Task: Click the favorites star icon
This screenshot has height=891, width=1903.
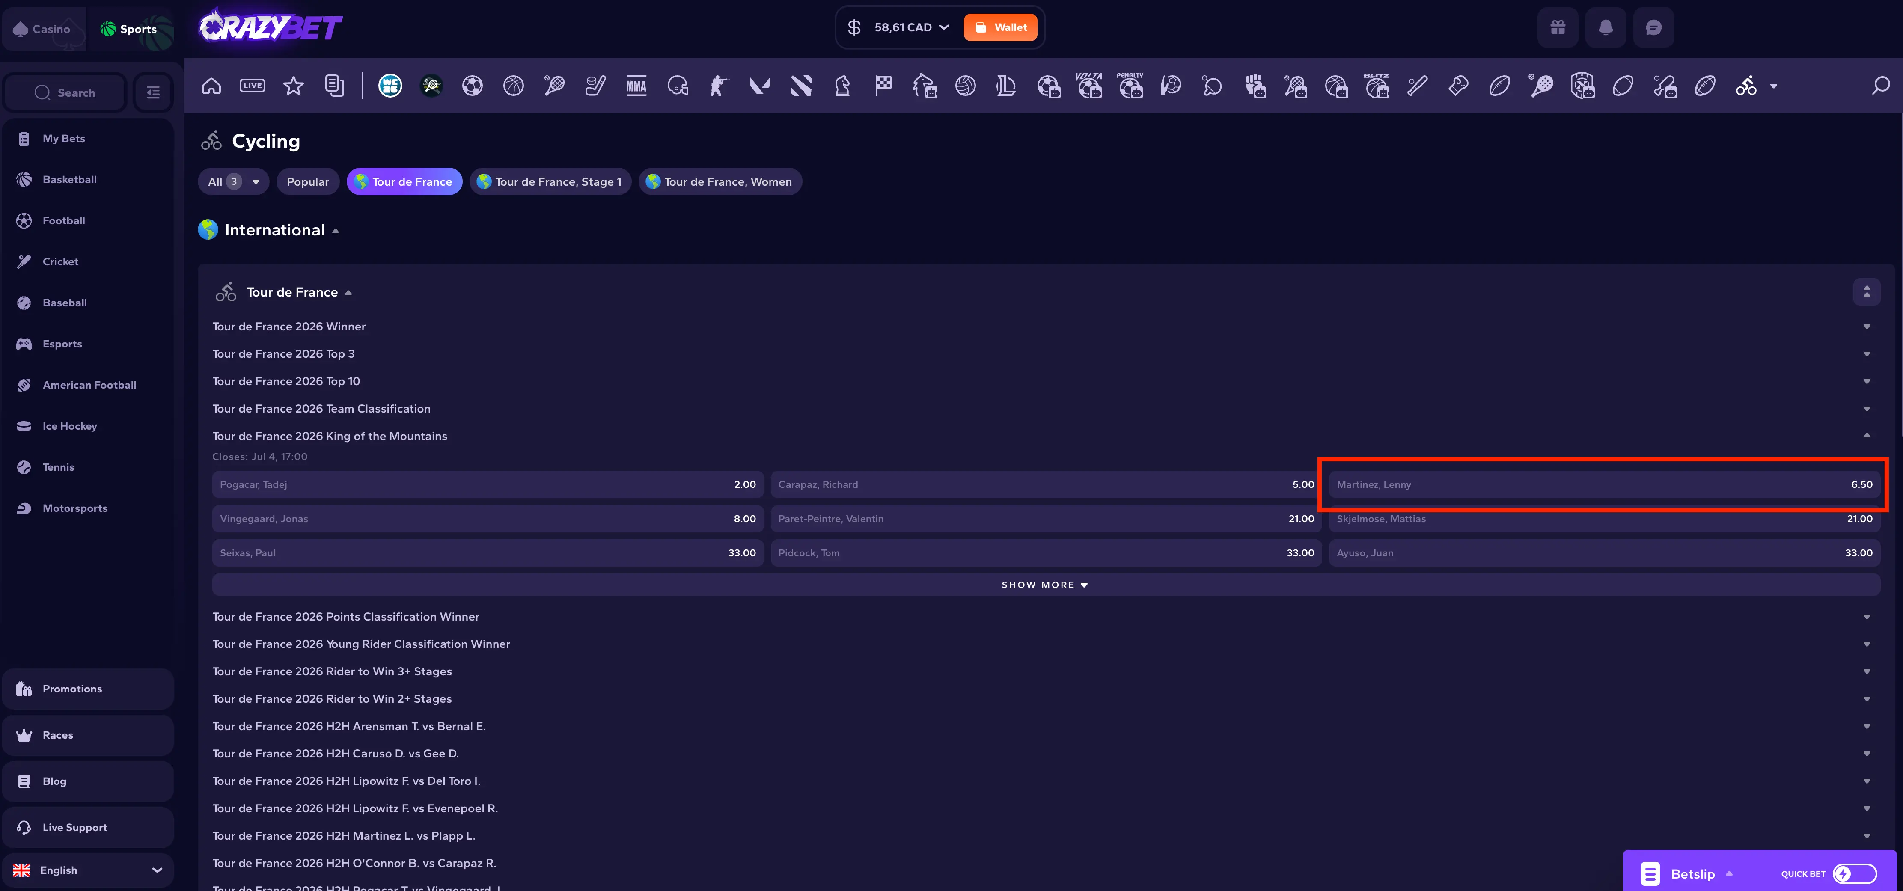Action: [293, 86]
